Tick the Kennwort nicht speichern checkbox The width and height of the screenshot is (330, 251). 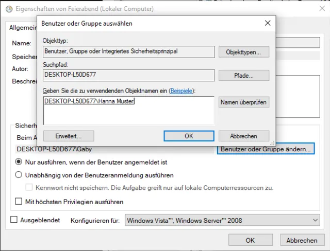[29, 187]
